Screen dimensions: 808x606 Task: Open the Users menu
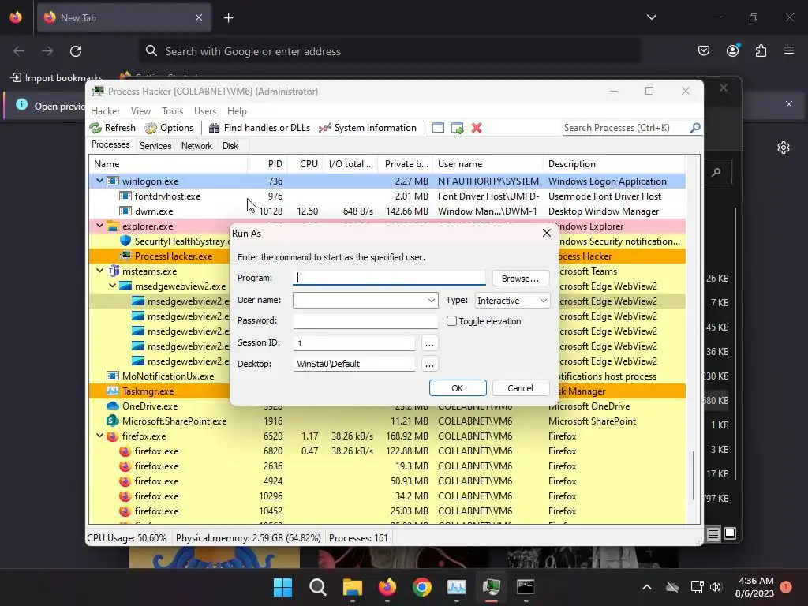click(205, 111)
